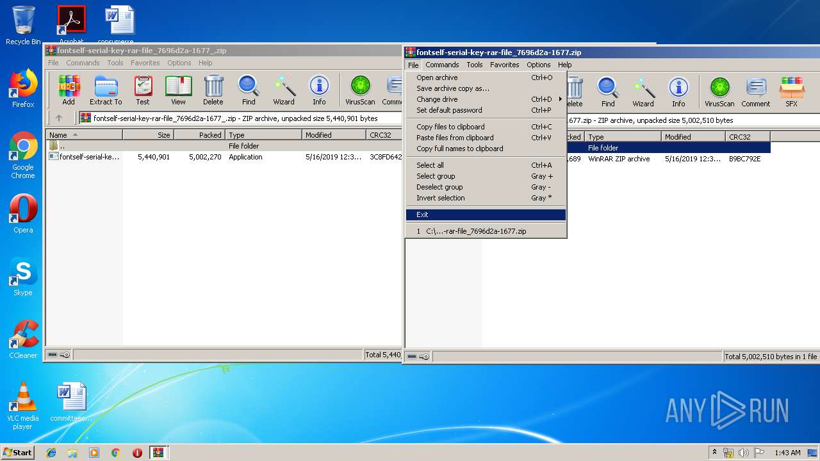Open Opera desktop shortcut

[23, 214]
